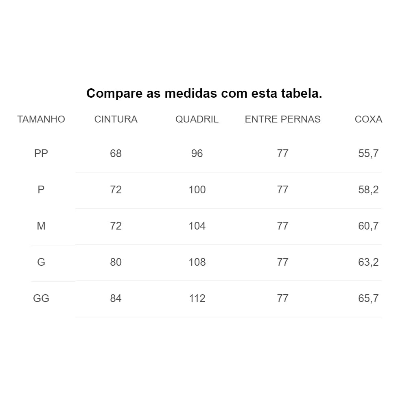Click the QUADRIL column header
The width and height of the screenshot is (407, 407).
coord(197,119)
